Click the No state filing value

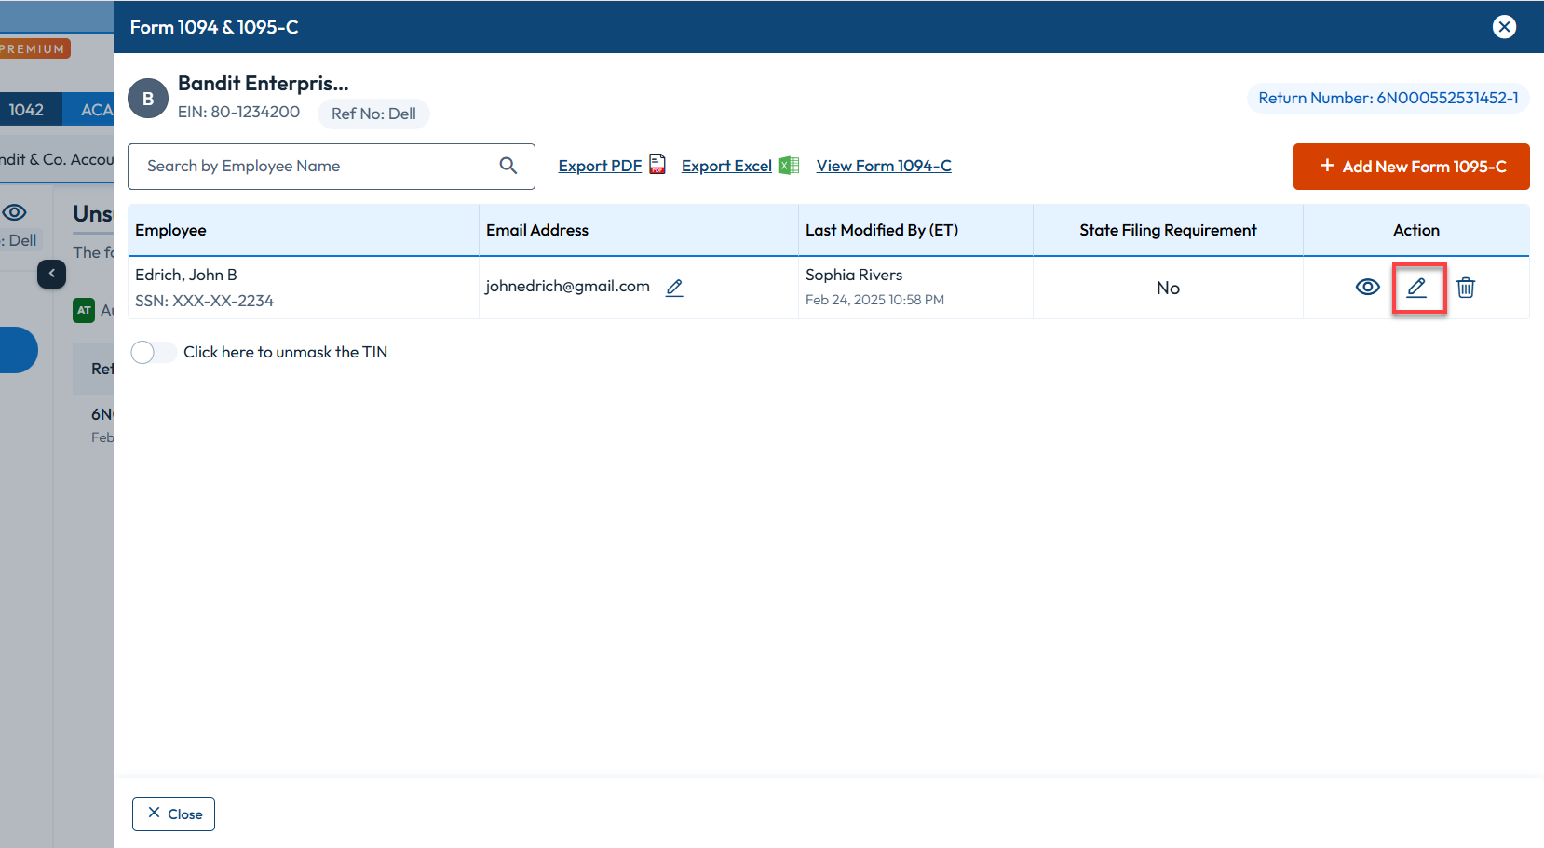coord(1168,289)
